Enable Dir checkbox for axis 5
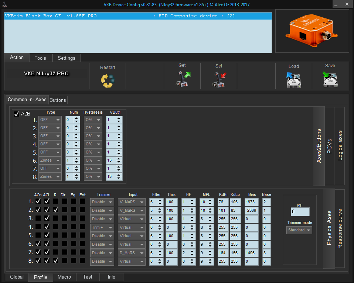The width and height of the screenshot is (354, 283). coord(65,235)
